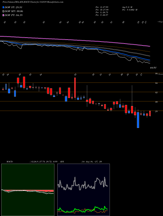Select the 'DOW PT: 34.19' legend text
Screen dimensions: 163x216
[x=13, y=15]
